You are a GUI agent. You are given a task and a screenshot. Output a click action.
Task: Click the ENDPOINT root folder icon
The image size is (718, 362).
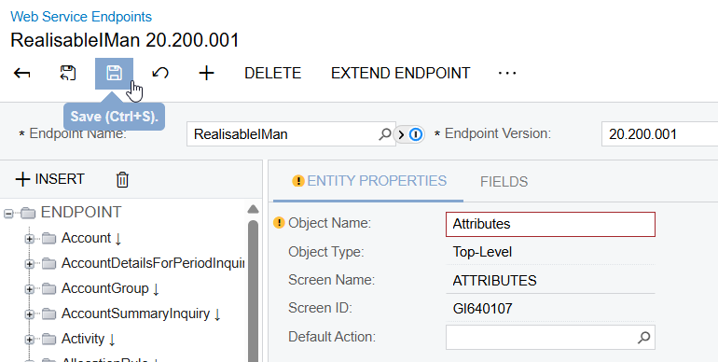(x=28, y=213)
